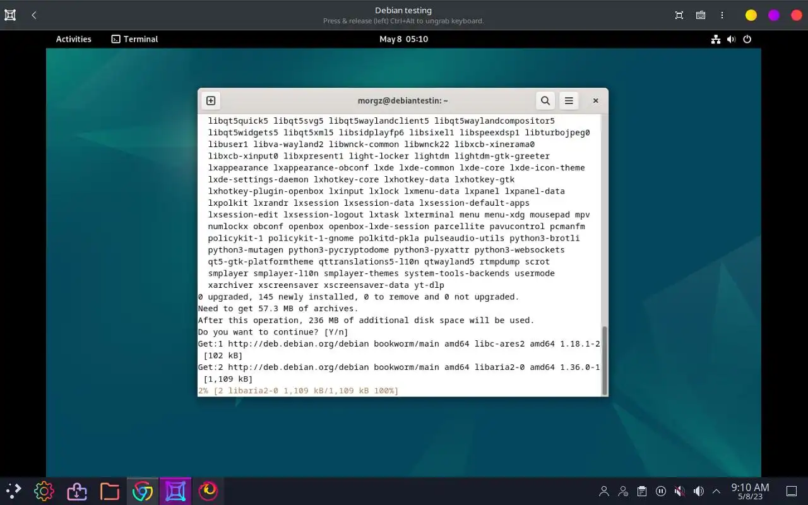Open the application launcher on the taskbar
This screenshot has height=505, width=808.
coord(13,491)
